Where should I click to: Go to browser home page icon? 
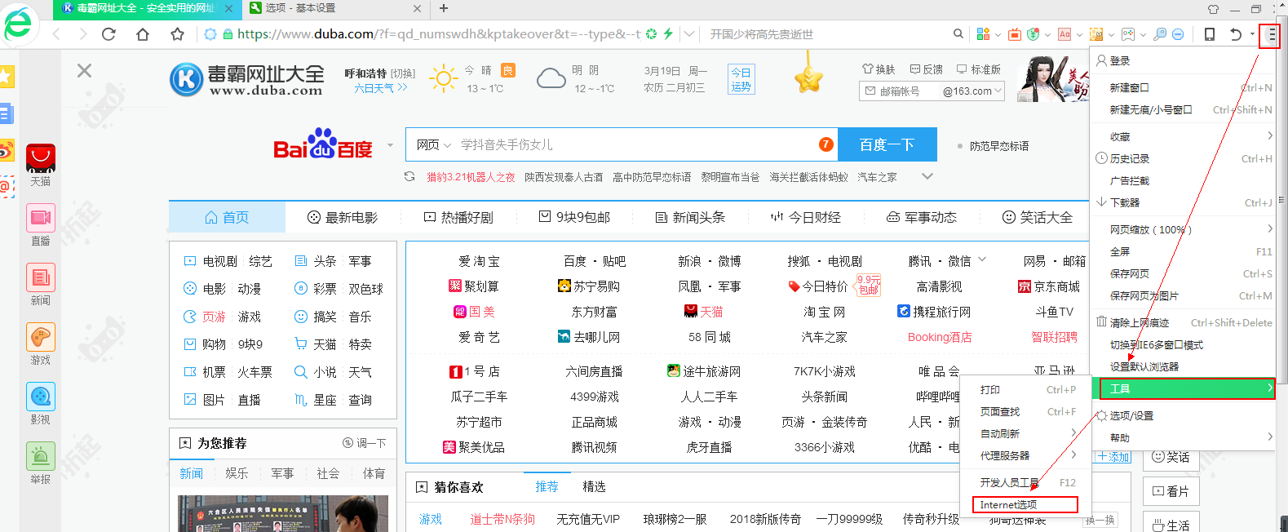143,34
